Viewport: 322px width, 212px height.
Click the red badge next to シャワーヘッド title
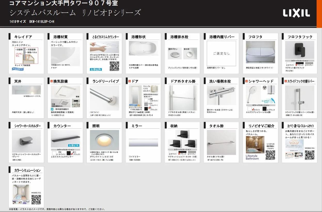(247, 81)
